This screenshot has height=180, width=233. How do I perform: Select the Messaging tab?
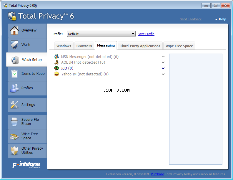(106, 45)
